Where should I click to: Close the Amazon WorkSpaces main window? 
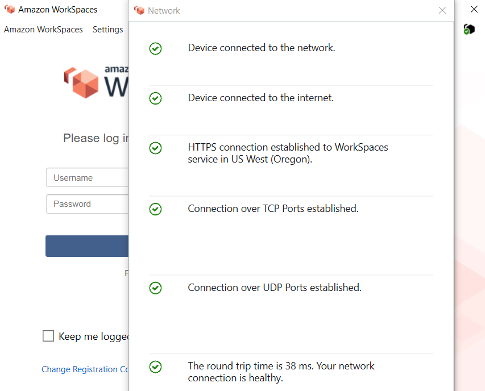tap(474, 10)
